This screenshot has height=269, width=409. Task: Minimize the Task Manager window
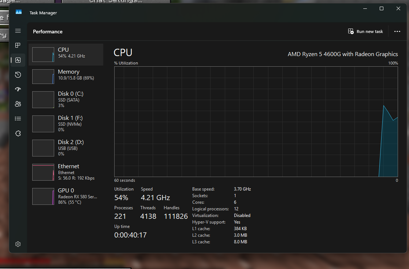coord(365,9)
